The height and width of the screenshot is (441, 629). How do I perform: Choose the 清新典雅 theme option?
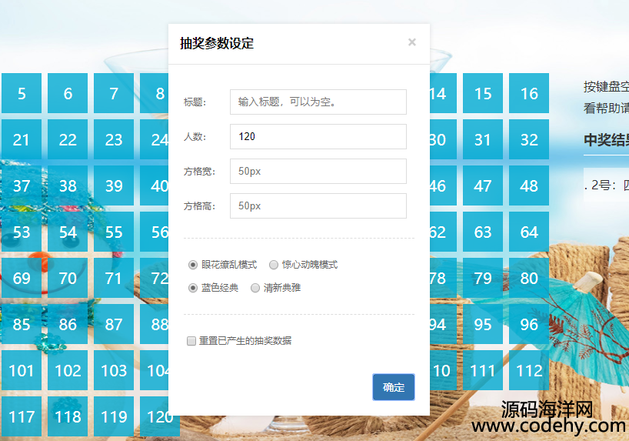tap(255, 288)
